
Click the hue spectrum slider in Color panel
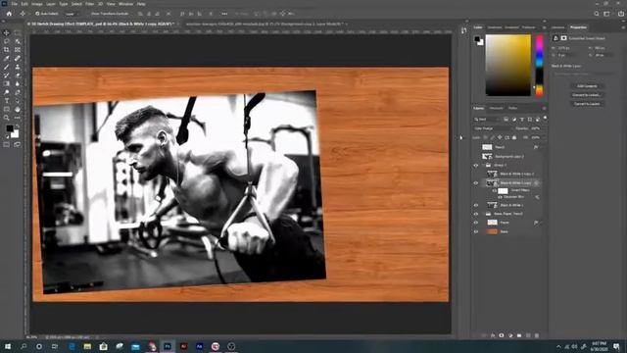[x=540, y=66]
